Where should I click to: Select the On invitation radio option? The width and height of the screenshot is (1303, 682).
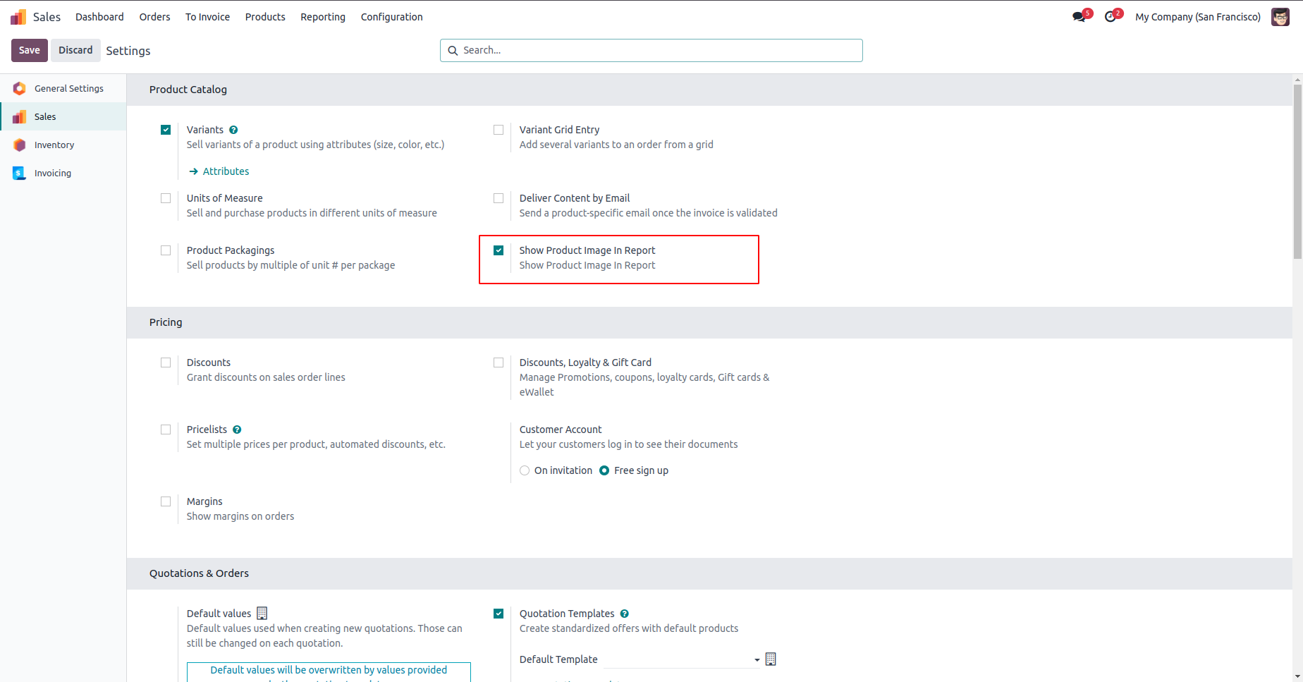525,470
